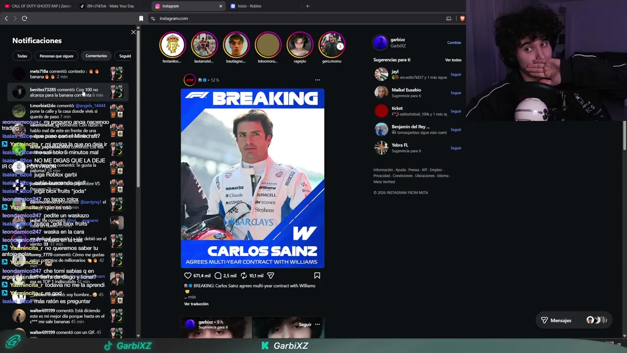This screenshot has height=353, width=627.
Task: Open the Carlos Sainz post image
Action: (x=252, y=178)
